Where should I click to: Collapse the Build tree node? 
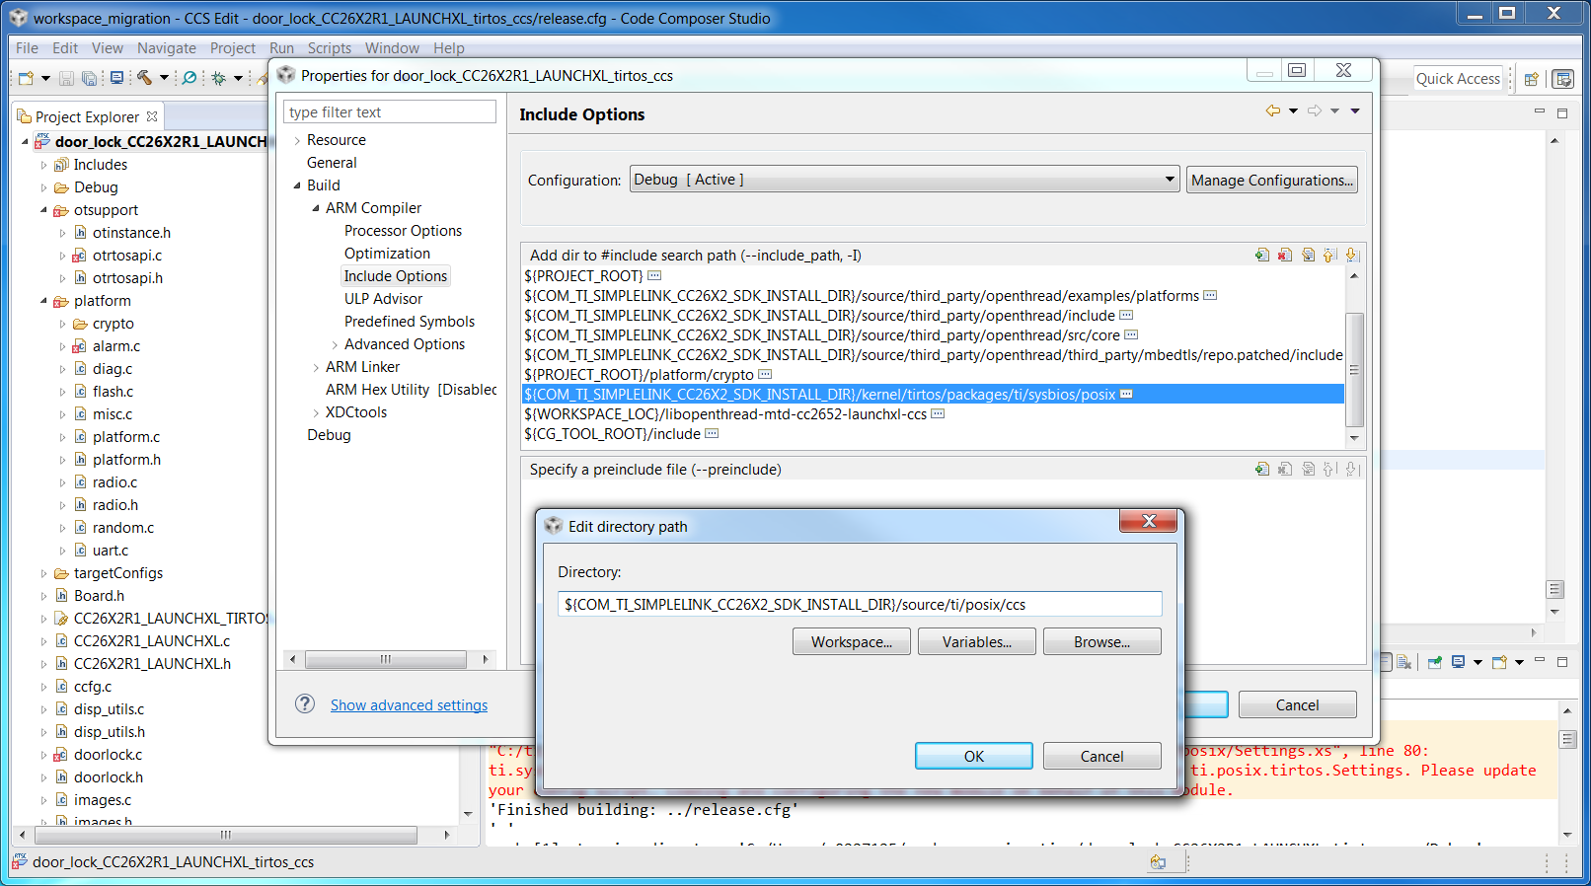pyautogui.click(x=297, y=185)
